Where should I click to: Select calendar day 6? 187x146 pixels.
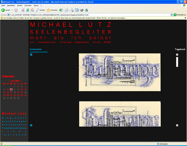pos(7,90)
